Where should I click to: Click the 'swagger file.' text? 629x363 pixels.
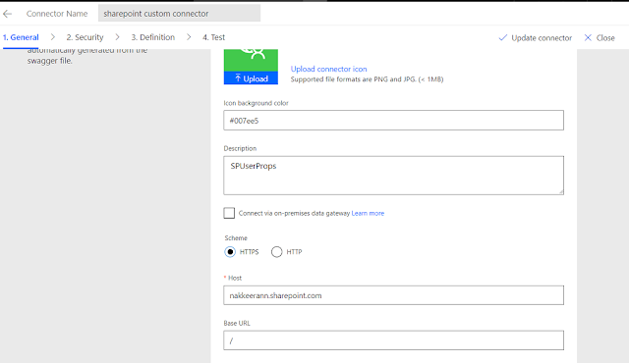50,61
